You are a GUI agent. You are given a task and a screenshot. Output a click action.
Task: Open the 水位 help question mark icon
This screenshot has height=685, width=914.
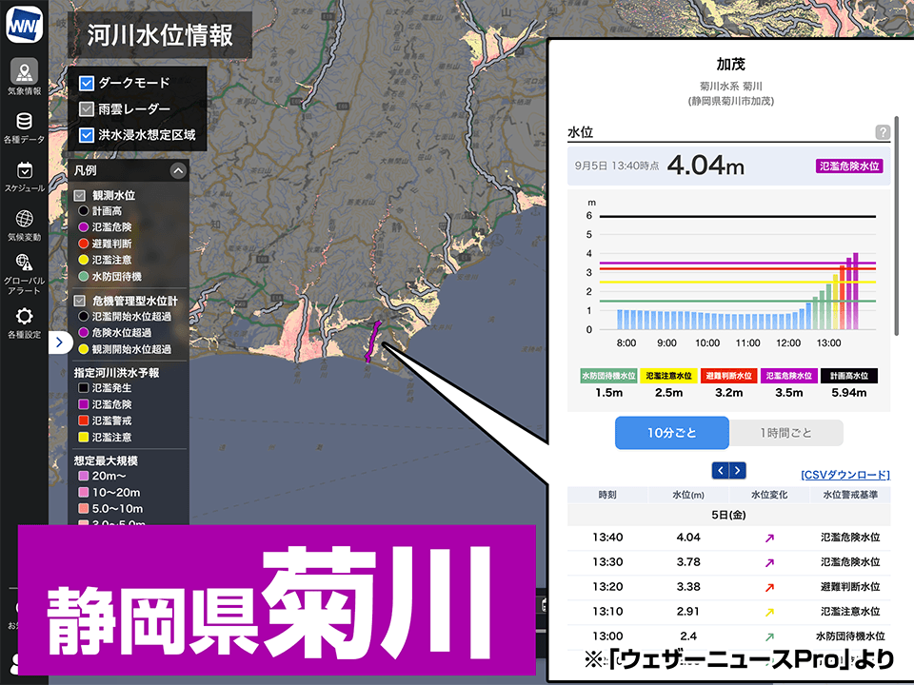(x=884, y=132)
